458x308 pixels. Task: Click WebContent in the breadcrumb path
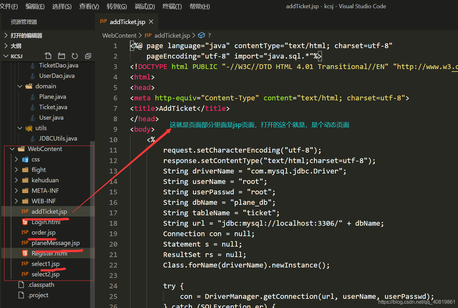point(119,35)
